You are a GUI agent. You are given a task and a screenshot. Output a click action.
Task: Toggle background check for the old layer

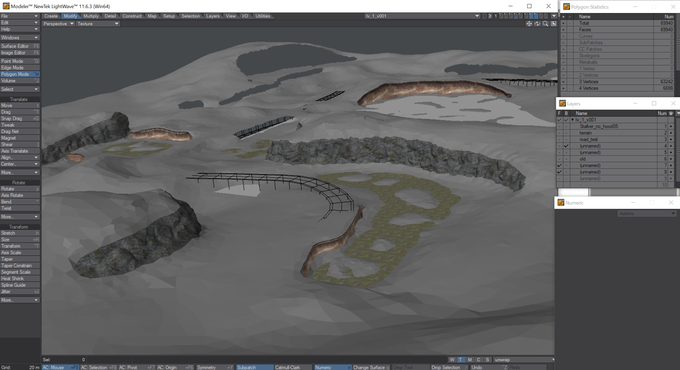(x=566, y=159)
